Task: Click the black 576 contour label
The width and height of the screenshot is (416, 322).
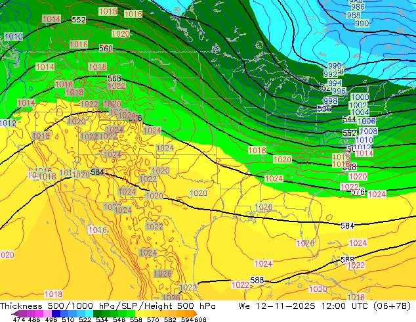Action: (358, 192)
